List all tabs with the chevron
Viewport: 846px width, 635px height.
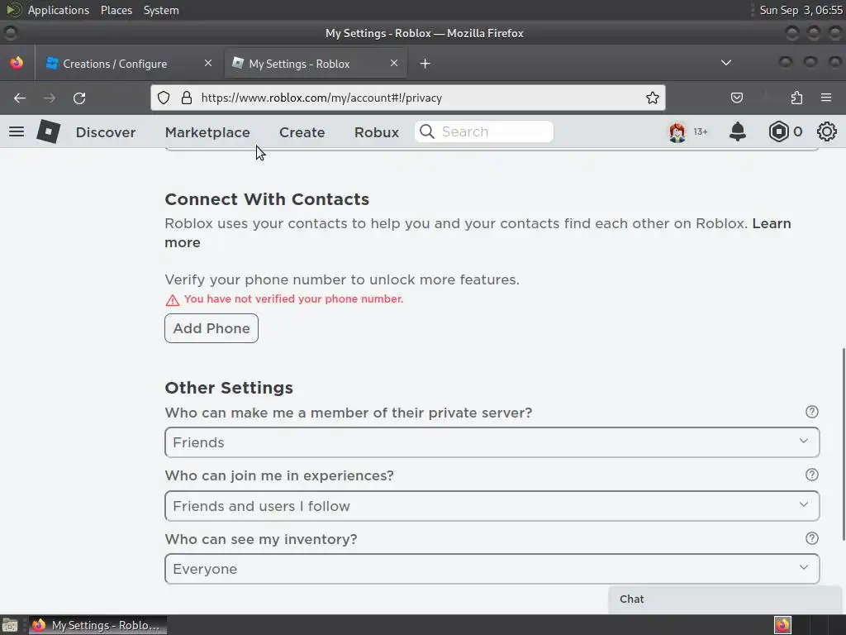[726, 63]
